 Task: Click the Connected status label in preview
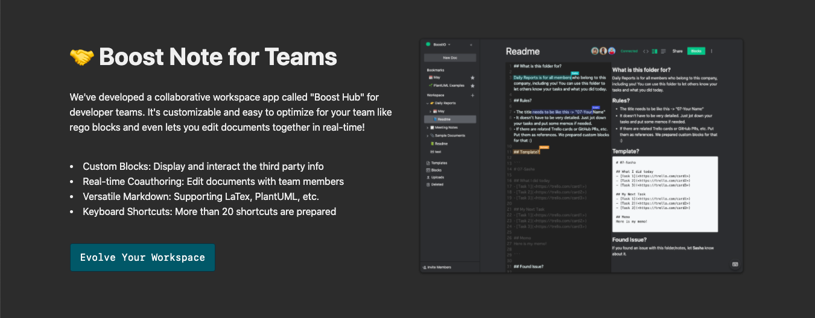click(x=629, y=51)
